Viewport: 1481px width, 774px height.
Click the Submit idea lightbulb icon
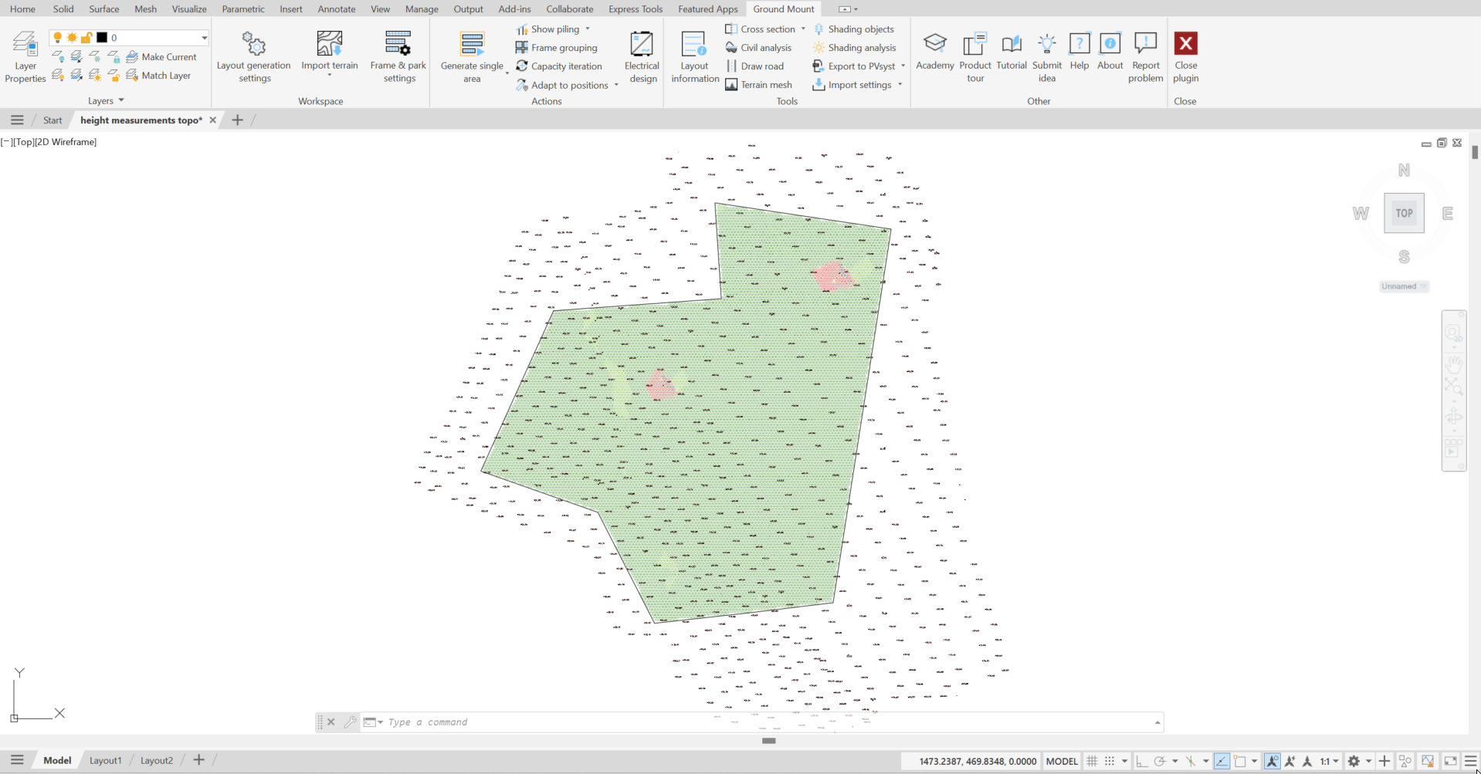tap(1046, 44)
